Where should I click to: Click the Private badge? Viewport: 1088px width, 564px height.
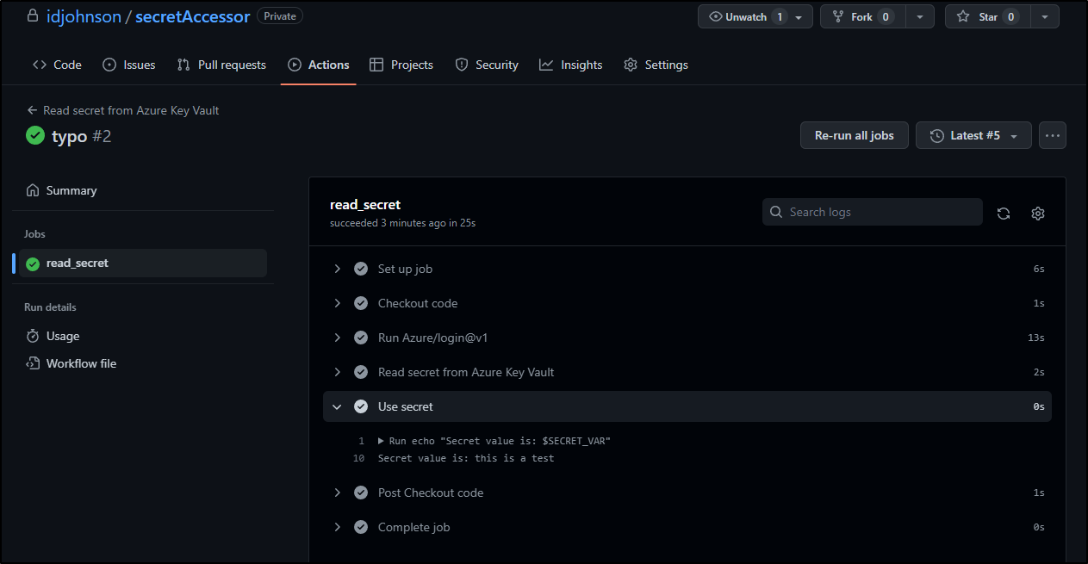tap(280, 16)
